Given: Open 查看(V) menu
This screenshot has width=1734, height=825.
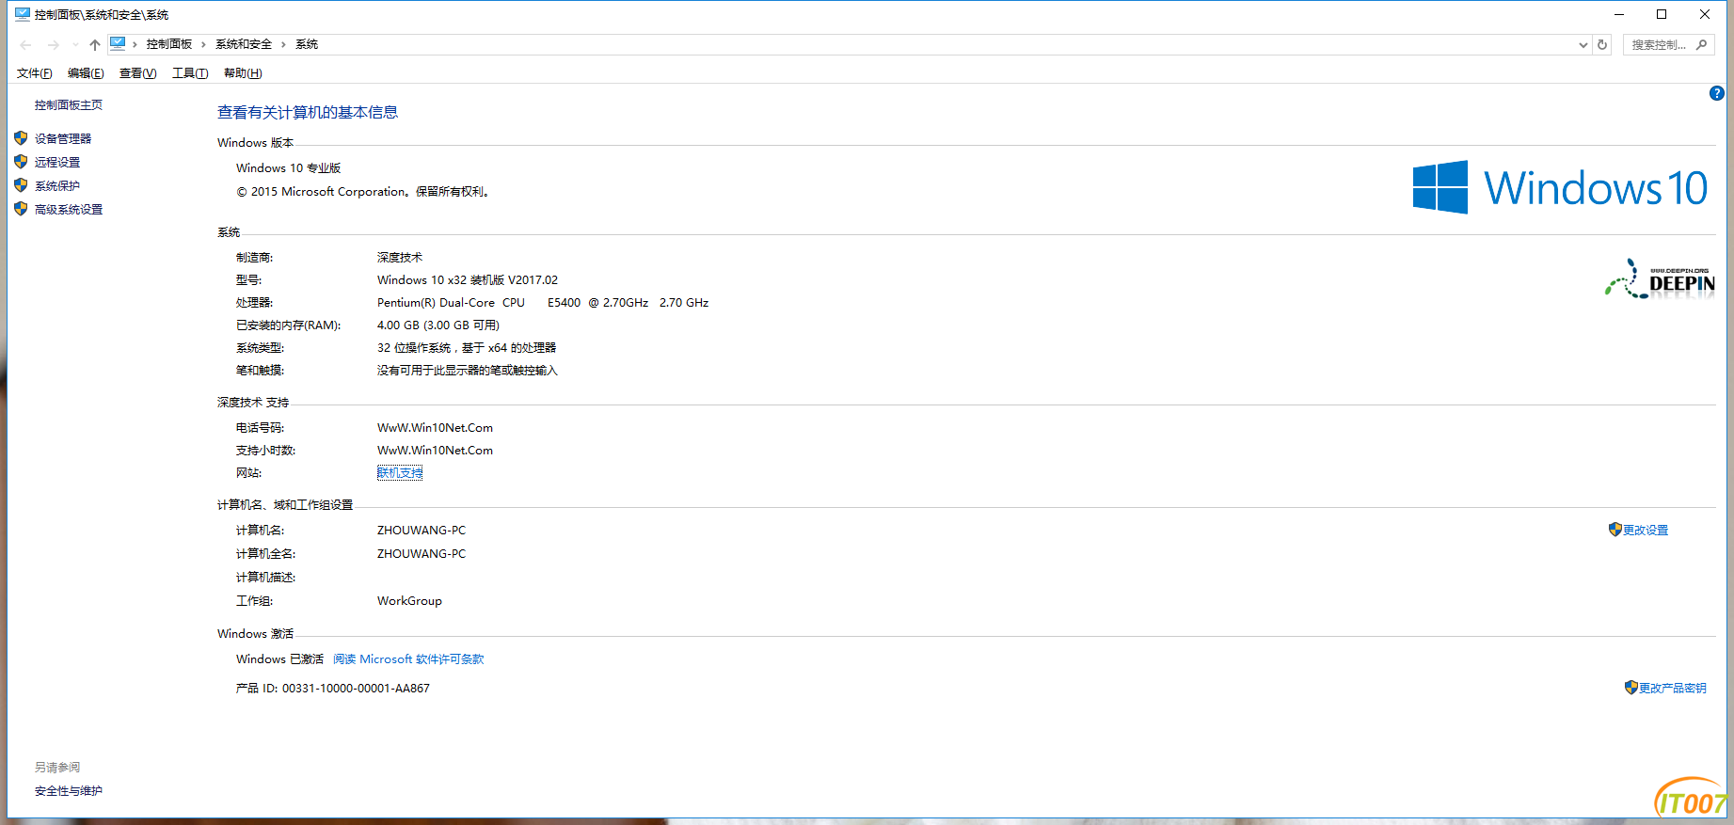Looking at the screenshot, I should (137, 73).
